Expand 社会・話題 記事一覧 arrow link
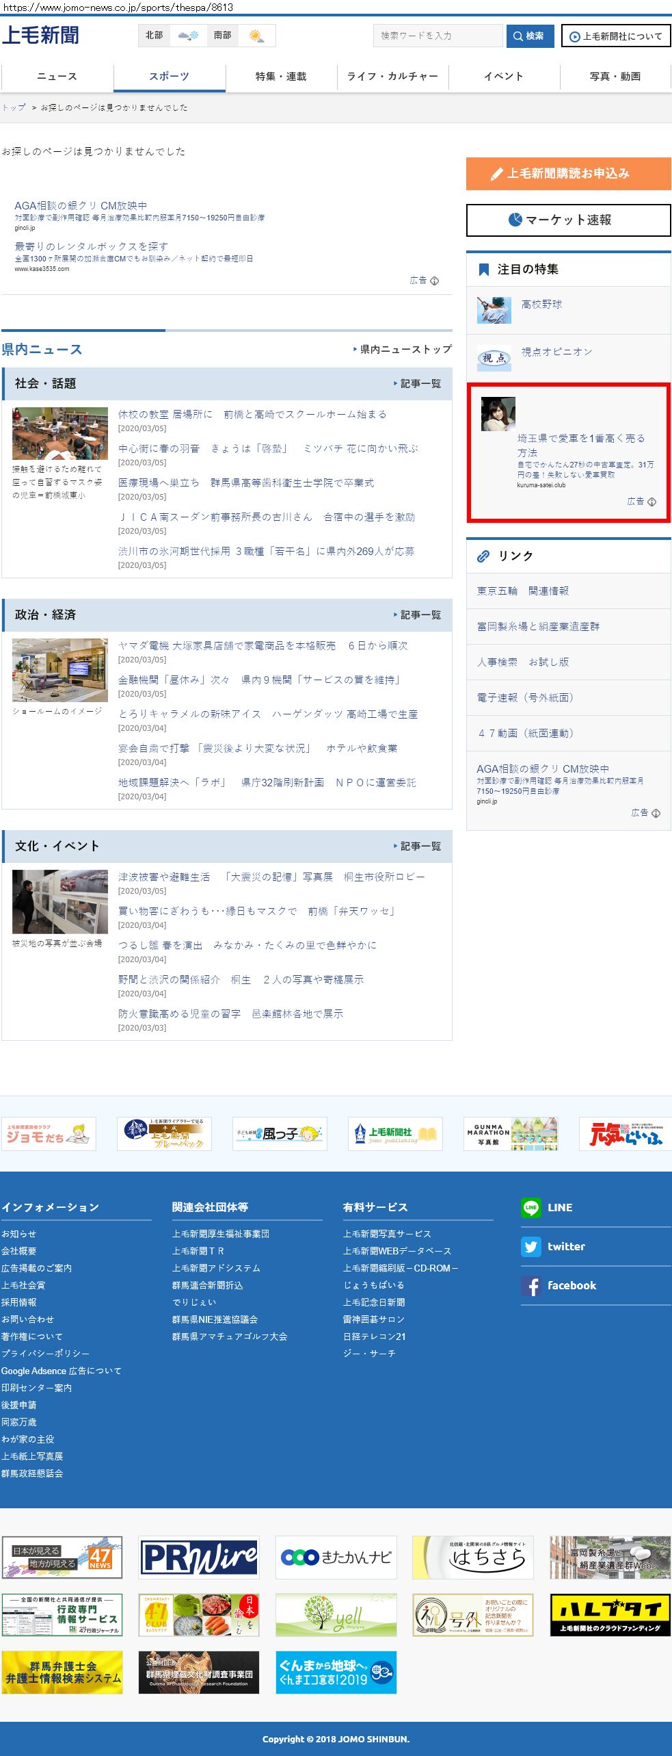 pyautogui.click(x=417, y=384)
